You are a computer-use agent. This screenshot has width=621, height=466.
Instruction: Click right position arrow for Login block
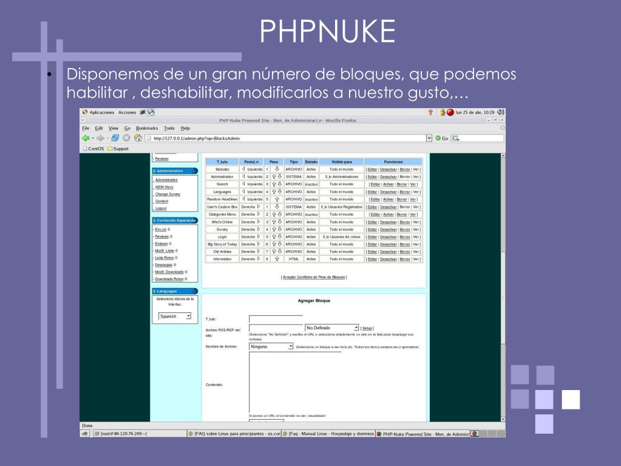pos(259,237)
